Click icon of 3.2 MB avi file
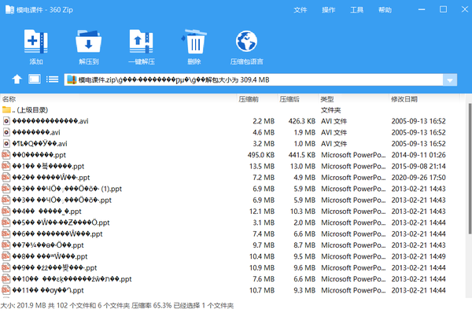472x313 pixels. [6, 144]
